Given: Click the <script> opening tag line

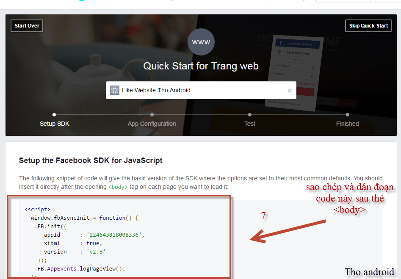Looking at the screenshot, I should tap(37, 210).
